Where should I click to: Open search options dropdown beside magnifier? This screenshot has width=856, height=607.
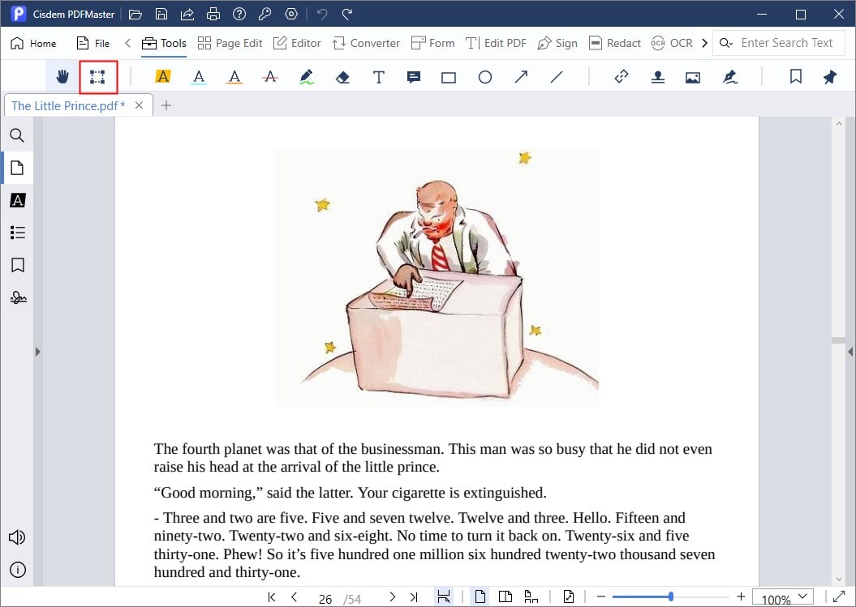(x=725, y=43)
